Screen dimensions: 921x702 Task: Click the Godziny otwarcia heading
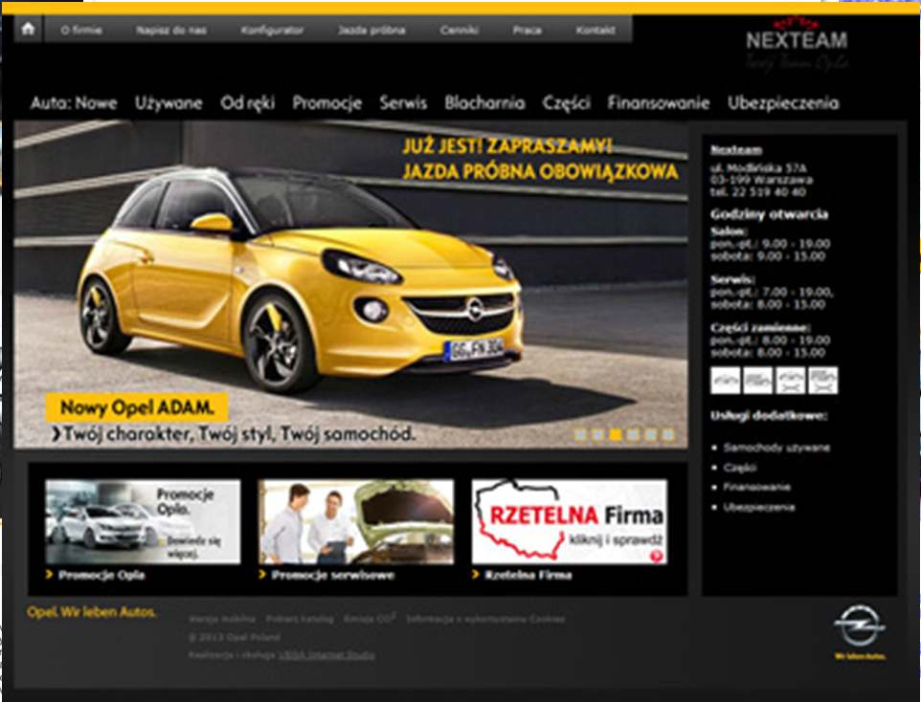(x=769, y=214)
